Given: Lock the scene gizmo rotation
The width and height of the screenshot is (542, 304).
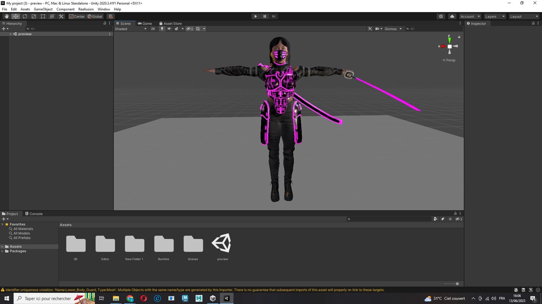Looking at the screenshot, I should click(459, 37).
